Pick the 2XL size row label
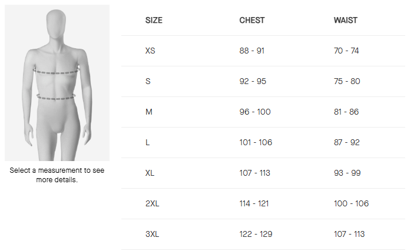414x251 pixels. (x=153, y=203)
